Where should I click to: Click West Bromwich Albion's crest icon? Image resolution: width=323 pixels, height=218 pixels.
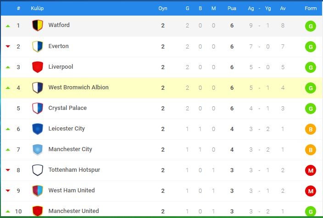coord(38,88)
